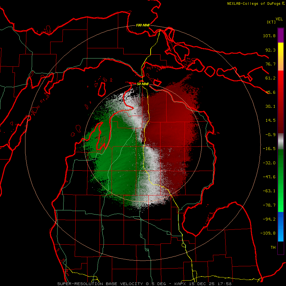The image size is (286, 286).
Task: Click the NEXLAB-College of DuPage watermark text
Action: tap(255, 3)
